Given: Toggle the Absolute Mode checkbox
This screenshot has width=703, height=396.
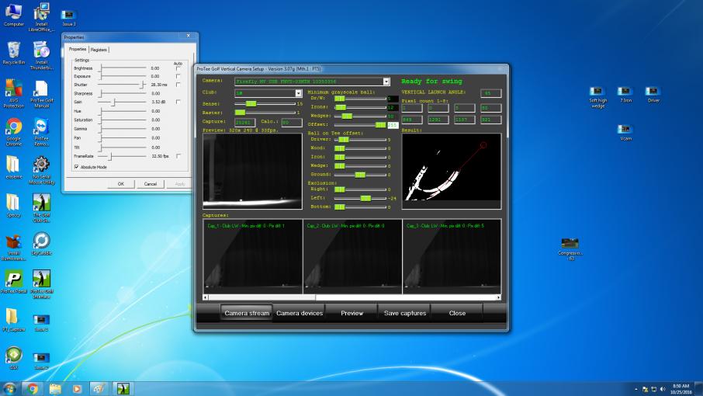Looking at the screenshot, I should pos(77,167).
